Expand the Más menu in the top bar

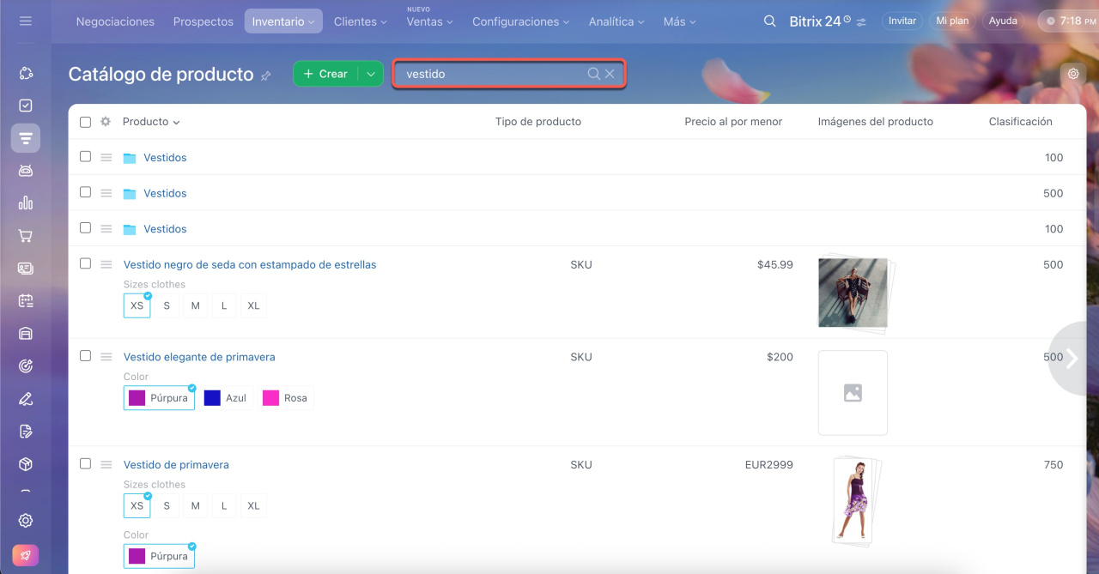[x=679, y=21]
